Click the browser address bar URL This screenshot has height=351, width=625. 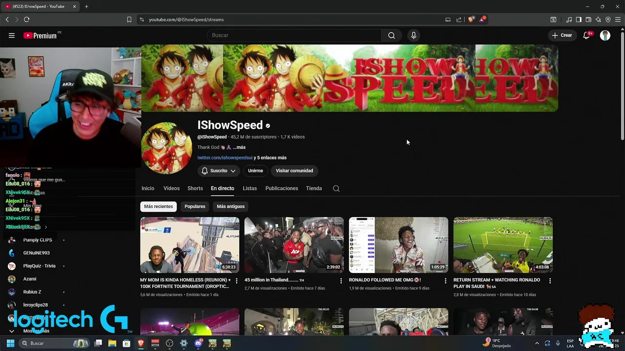[x=186, y=19]
